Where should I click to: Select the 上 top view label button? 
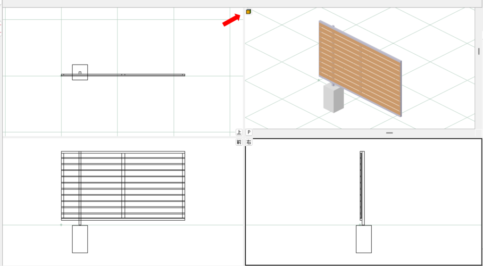[x=239, y=133]
